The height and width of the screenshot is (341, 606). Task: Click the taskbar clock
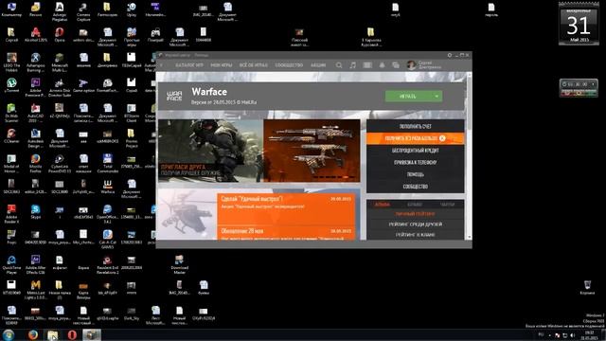pyautogui.click(x=589, y=334)
